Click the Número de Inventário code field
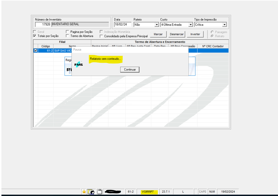 click(x=43, y=24)
